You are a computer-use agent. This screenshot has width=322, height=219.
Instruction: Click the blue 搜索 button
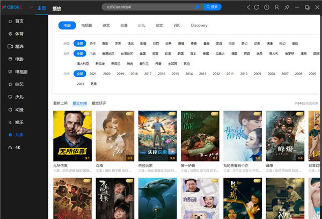[211, 7]
